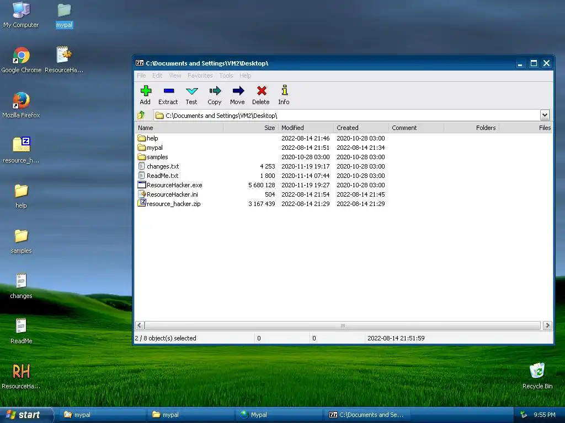Click the scrollbar left arrow

tap(140, 326)
